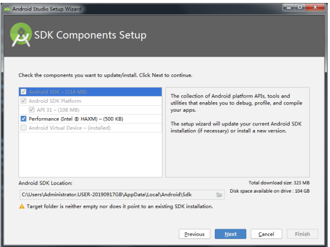The width and height of the screenshot is (330, 247).
Task: Click the Android icon in title bar
Action: [x=7, y=9]
